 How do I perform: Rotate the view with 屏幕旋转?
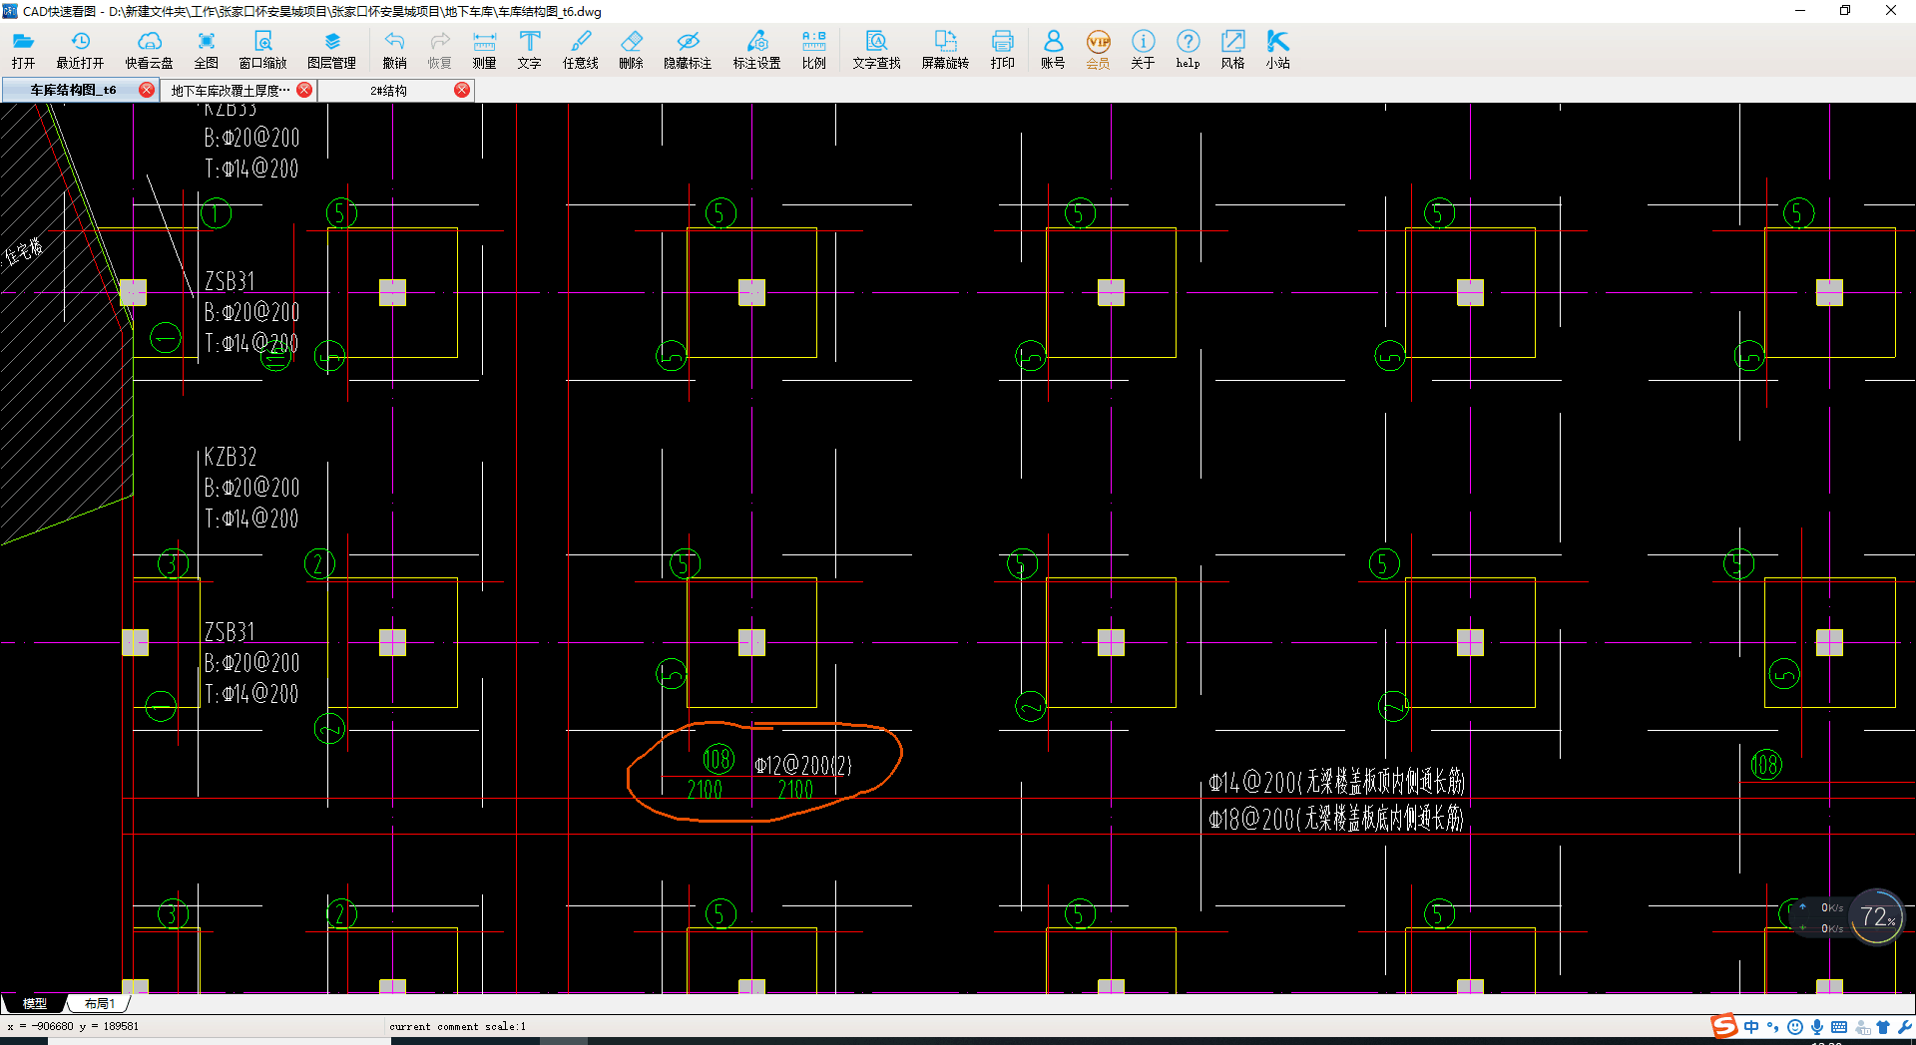945,50
